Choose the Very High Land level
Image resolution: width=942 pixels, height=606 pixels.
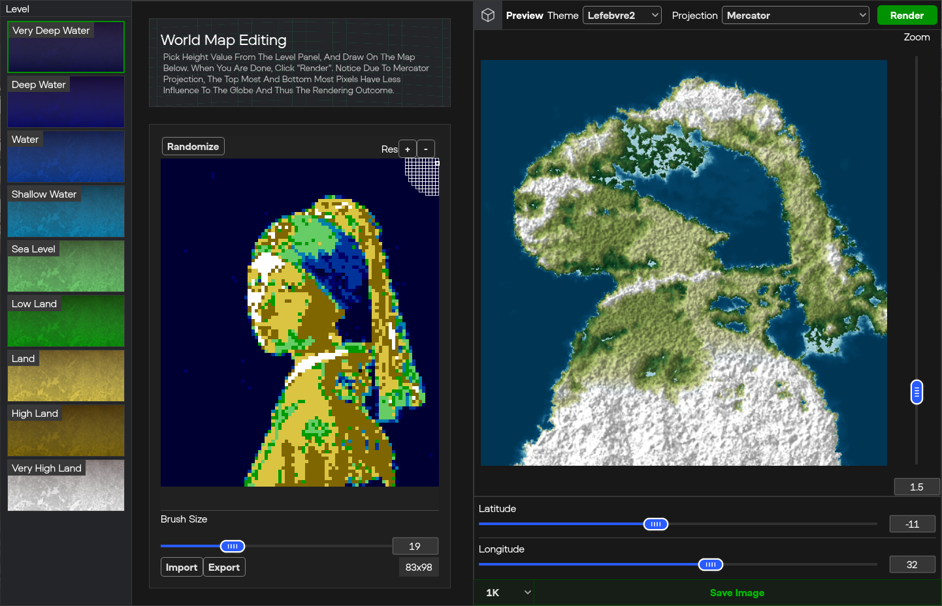click(x=66, y=485)
